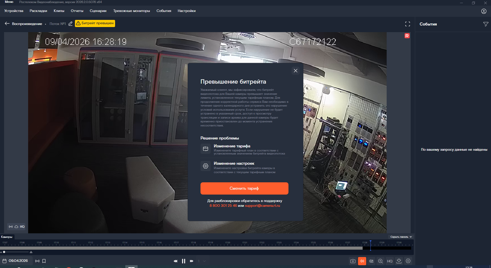The image size is (491, 268).
Task: Open the user account icon
Action: (x=484, y=11)
